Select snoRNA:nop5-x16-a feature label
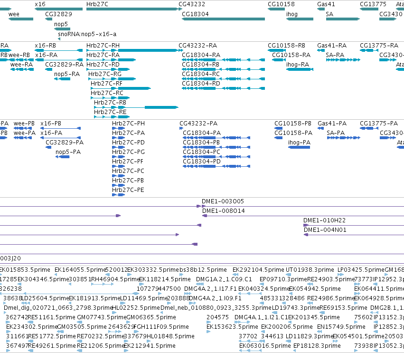Screen dimensions: 404x353 [x=87, y=34]
